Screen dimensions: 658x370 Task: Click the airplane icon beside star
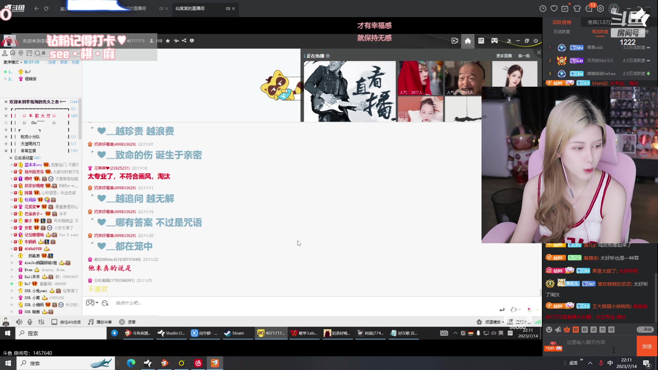(176, 41)
